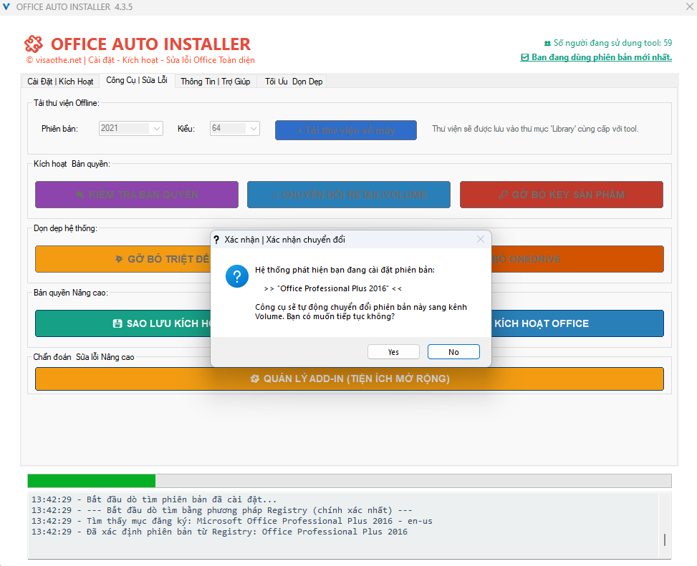Screen dimensions: 697x566
Task: Decline conversion with No button
Action: (453, 351)
